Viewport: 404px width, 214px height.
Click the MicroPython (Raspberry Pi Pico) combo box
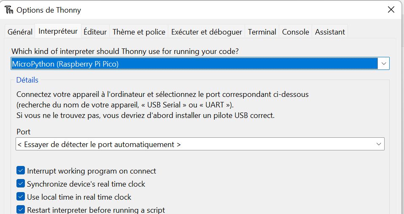200,64
